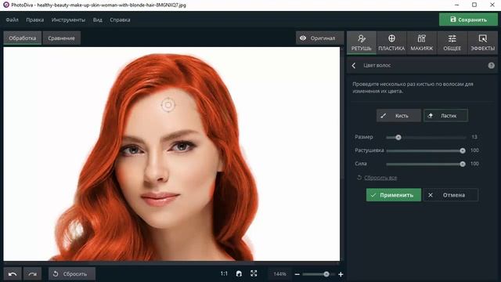
Task: Open the Правка menu
Action: click(x=34, y=20)
